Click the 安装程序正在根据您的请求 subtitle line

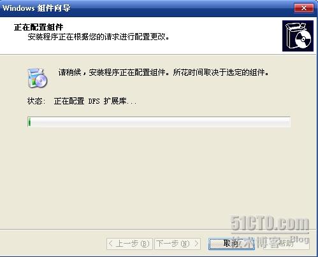(98, 37)
